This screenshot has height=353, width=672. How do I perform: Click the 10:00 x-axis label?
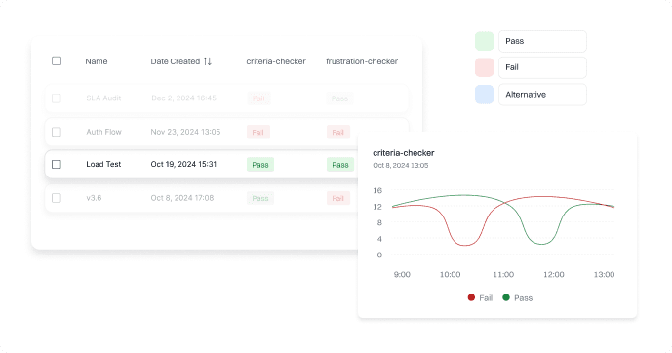point(450,274)
